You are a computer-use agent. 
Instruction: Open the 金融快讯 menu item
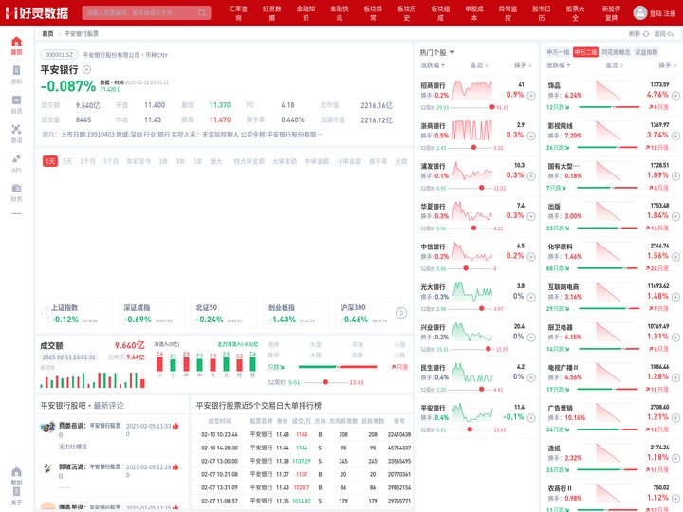pos(340,13)
